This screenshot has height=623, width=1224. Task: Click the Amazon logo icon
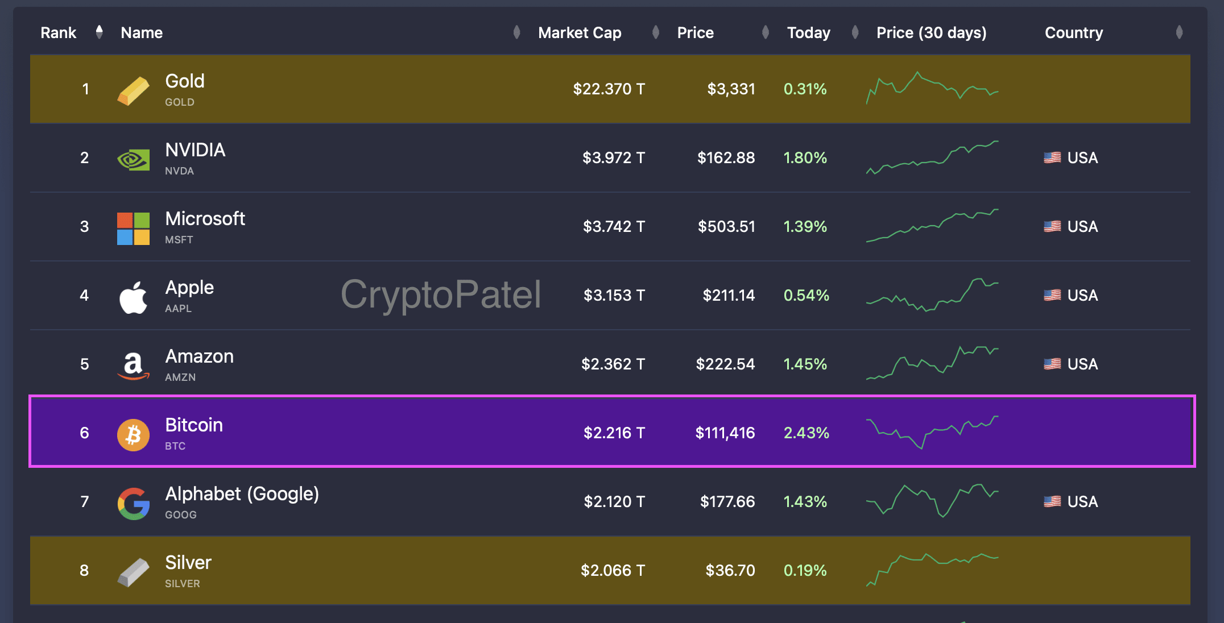point(133,366)
